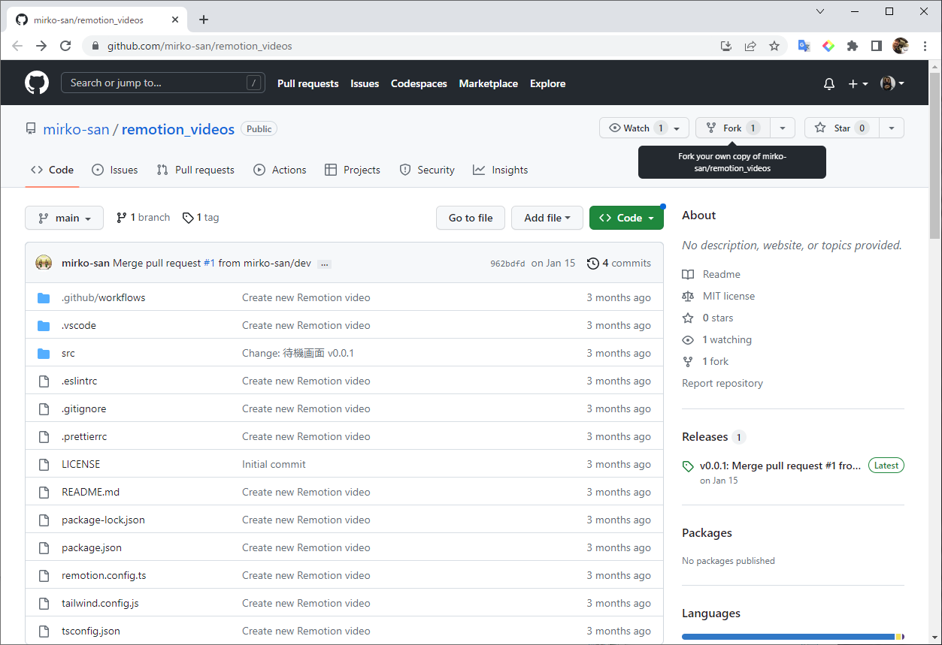Click the languages color bar
Screen dimensions: 942x645
tap(789, 637)
